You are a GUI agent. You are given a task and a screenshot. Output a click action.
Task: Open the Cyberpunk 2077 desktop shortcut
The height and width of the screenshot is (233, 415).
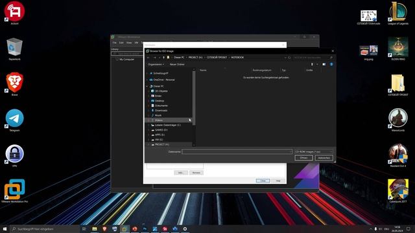pos(397,191)
